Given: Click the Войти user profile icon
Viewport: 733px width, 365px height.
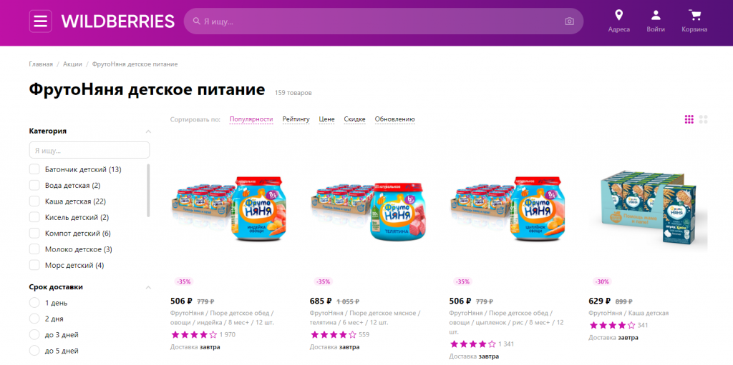Looking at the screenshot, I should click(x=656, y=16).
